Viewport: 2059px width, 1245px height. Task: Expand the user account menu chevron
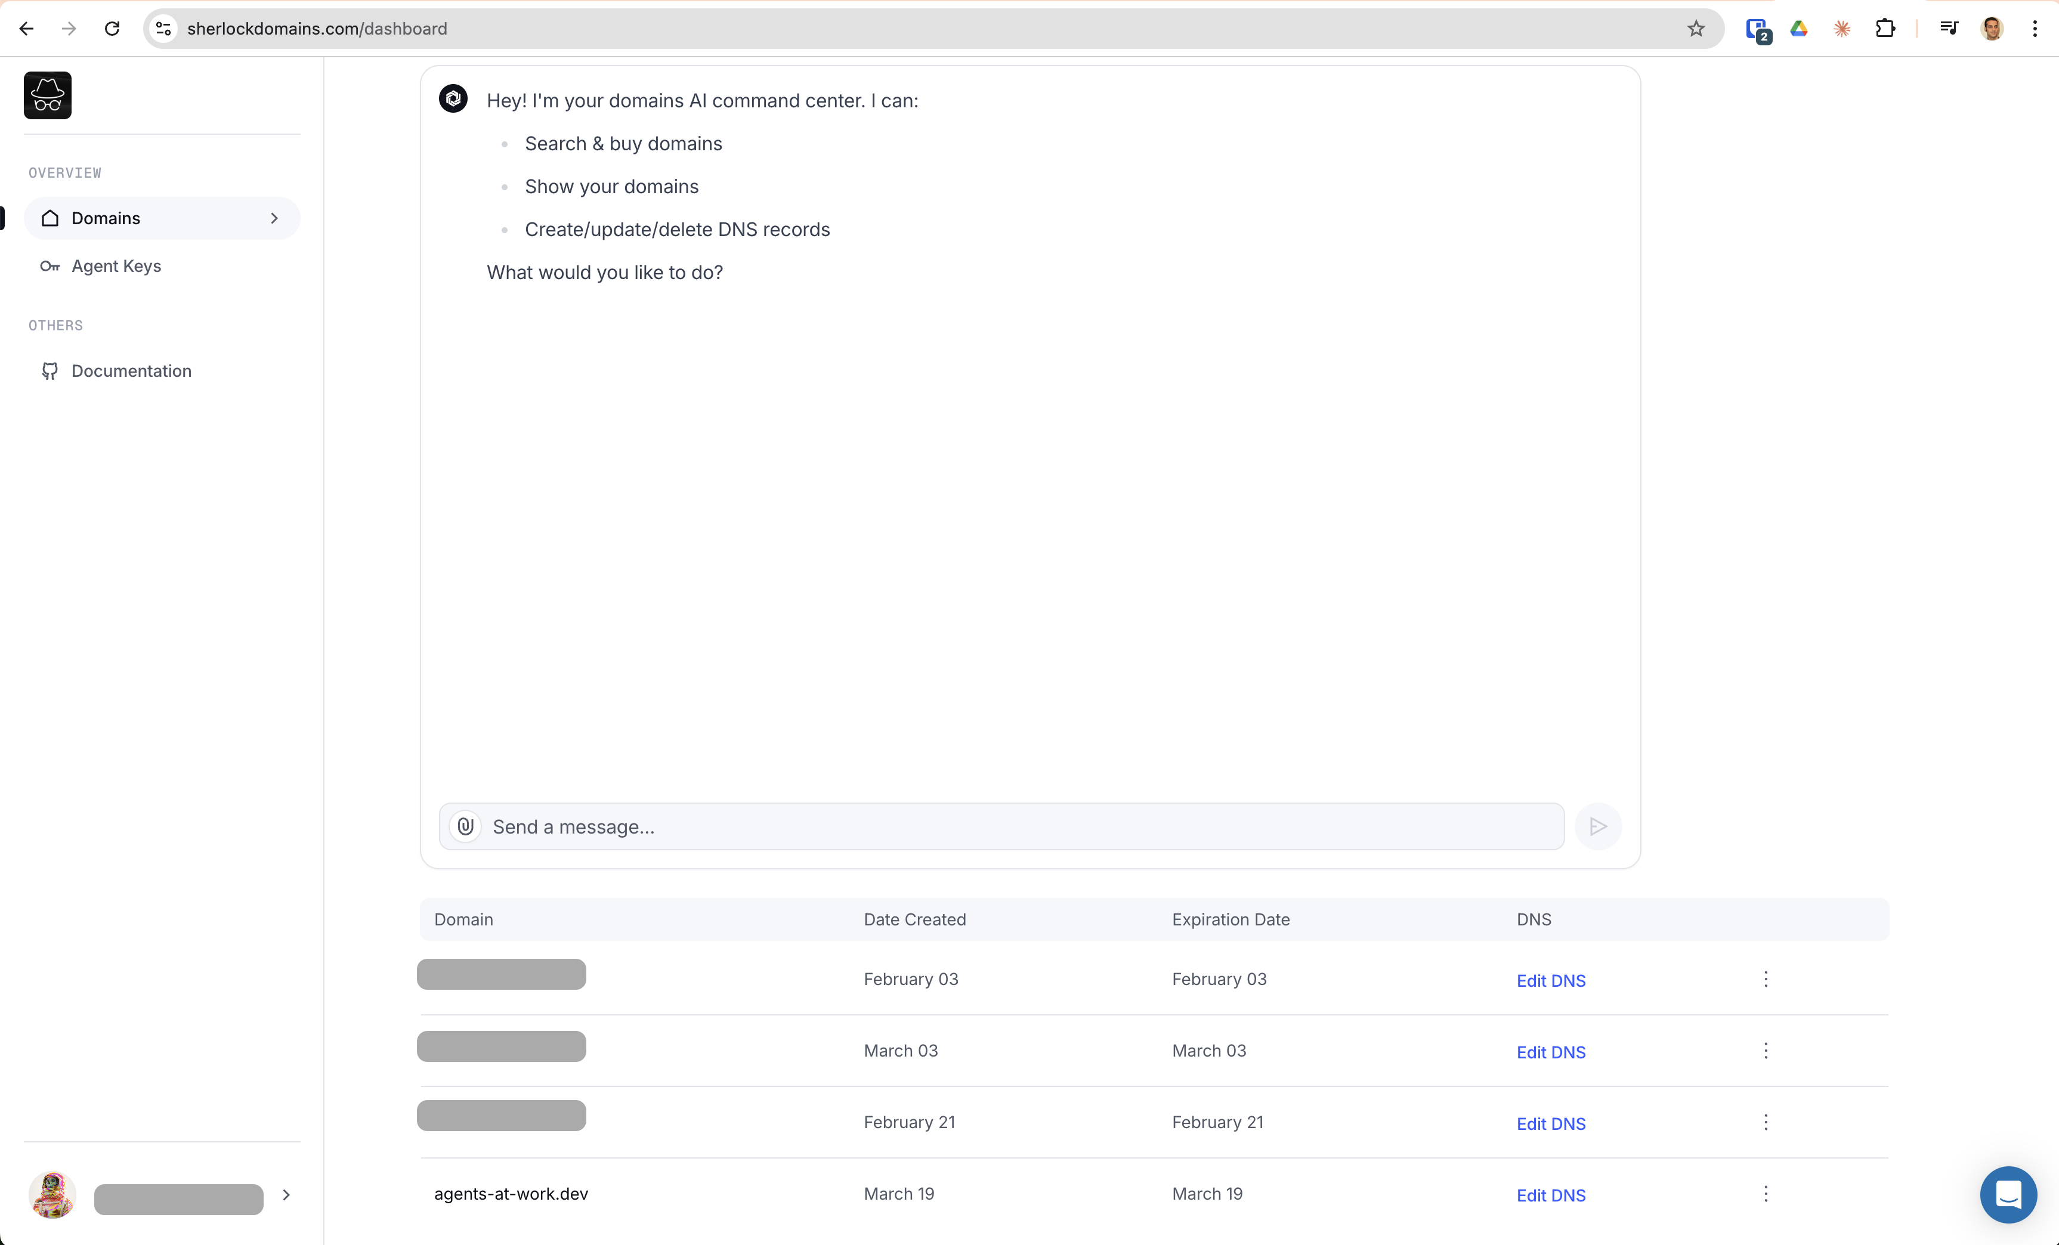(287, 1195)
